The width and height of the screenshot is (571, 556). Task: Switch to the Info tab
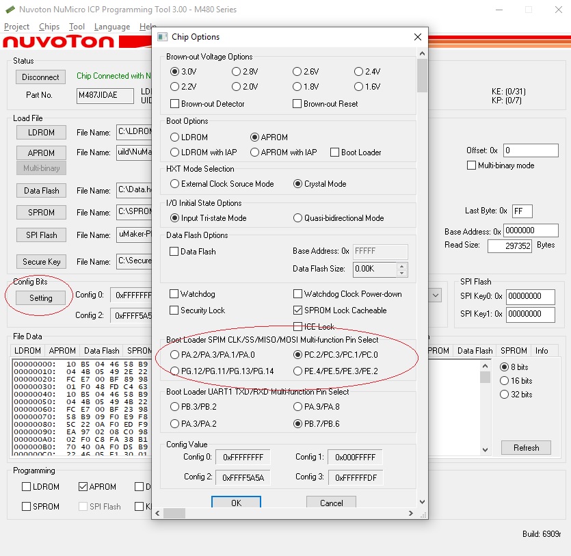click(542, 351)
